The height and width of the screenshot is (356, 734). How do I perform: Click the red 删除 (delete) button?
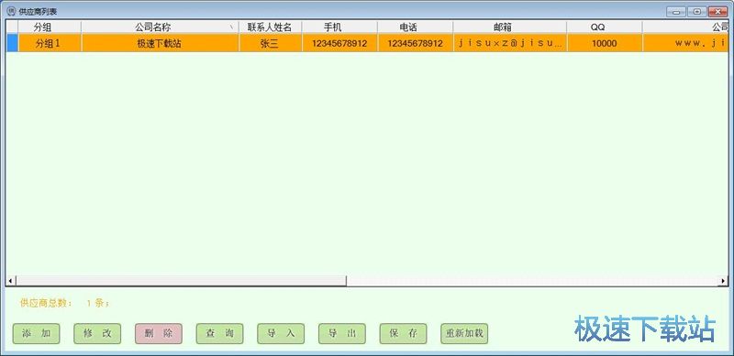coord(159,333)
